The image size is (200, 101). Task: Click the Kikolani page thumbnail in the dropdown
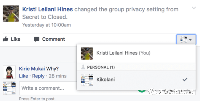(87, 80)
